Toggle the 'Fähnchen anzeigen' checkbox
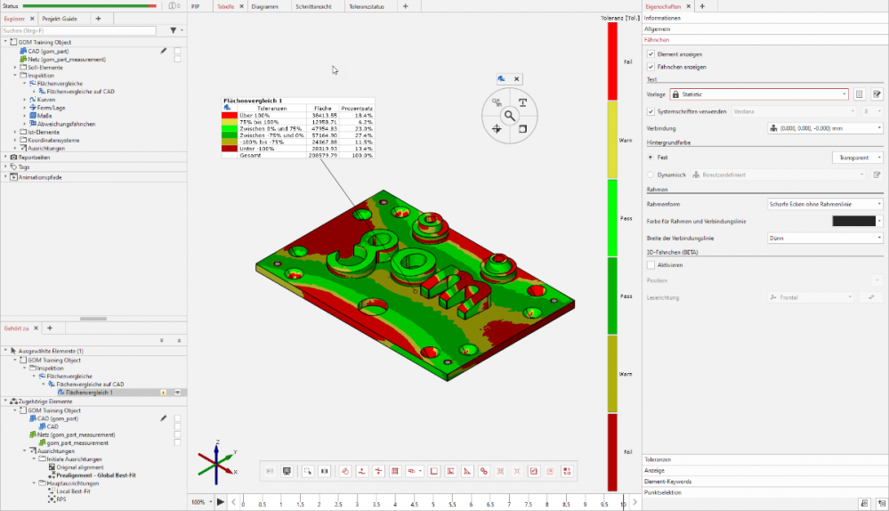This screenshot has height=511, width=889. [x=651, y=67]
